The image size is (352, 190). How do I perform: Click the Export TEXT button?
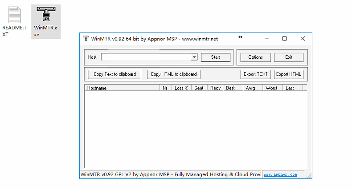256,74
